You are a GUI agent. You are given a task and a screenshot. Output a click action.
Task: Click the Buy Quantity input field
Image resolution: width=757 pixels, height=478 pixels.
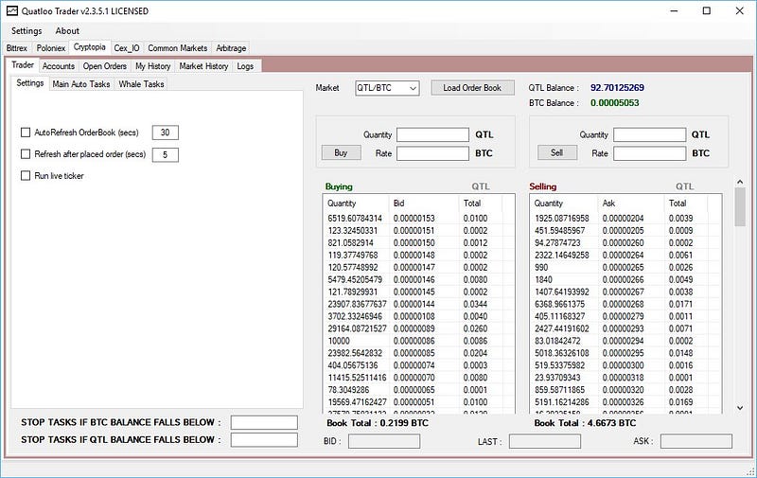click(x=432, y=134)
